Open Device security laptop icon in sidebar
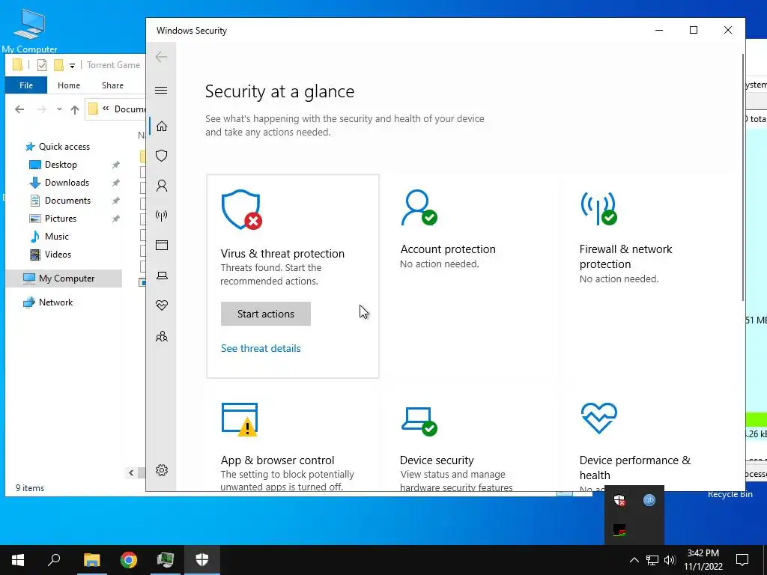 (x=162, y=276)
